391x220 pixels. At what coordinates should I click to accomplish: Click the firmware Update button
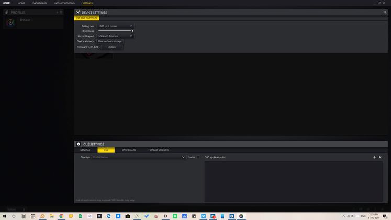tap(111, 47)
